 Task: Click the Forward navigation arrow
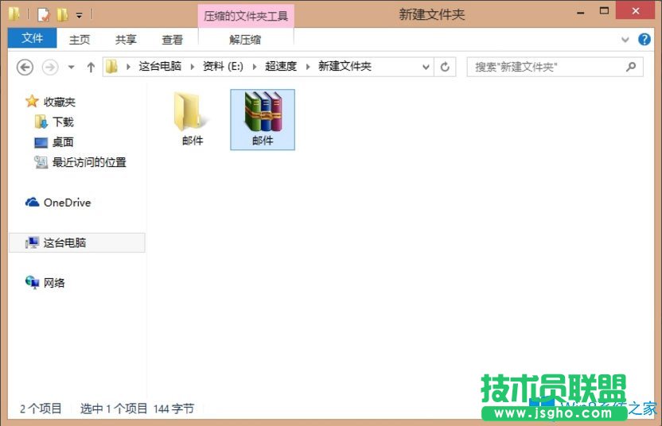coord(50,67)
